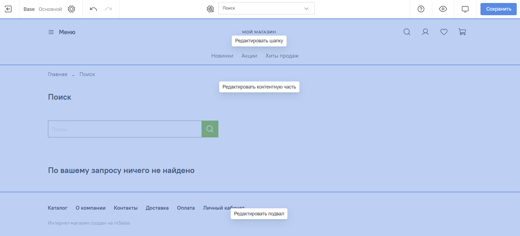This screenshot has height=236, width=520.
Task: Open the Хиты продаж navigation item
Action: [282, 56]
